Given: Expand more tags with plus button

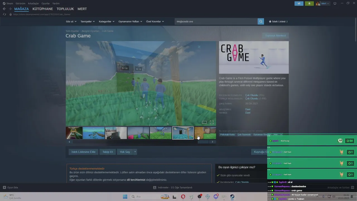Looking at the screenshot, I should point(281,135).
